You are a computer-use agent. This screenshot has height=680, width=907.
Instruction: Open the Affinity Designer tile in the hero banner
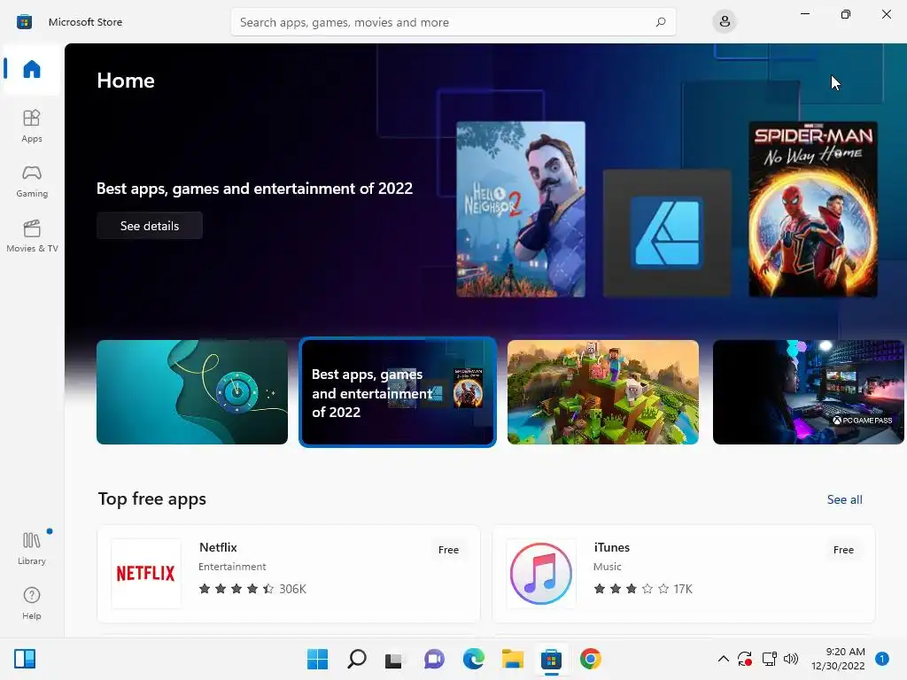click(x=667, y=233)
